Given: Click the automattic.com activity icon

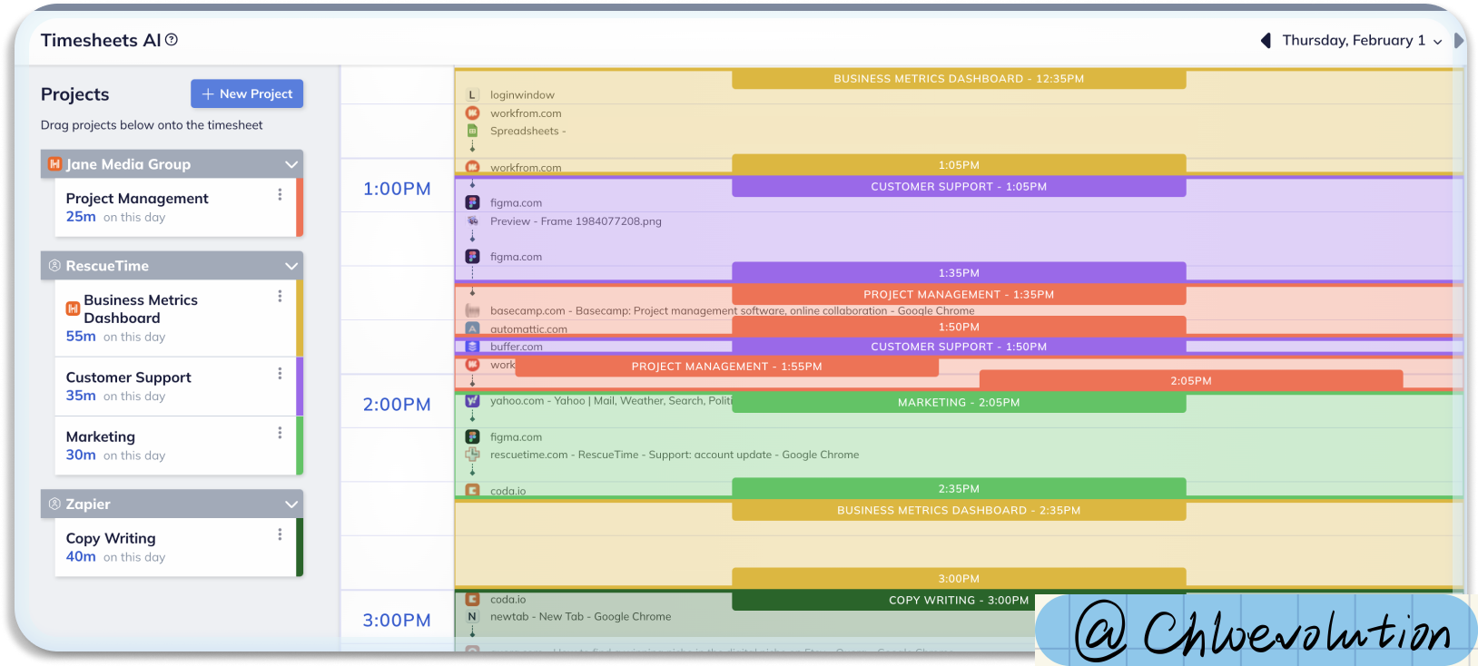Looking at the screenshot, I should (x=472, y=328).
